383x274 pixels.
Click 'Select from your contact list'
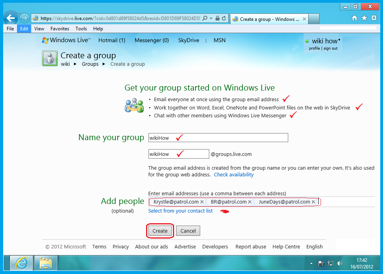point(180,211)
